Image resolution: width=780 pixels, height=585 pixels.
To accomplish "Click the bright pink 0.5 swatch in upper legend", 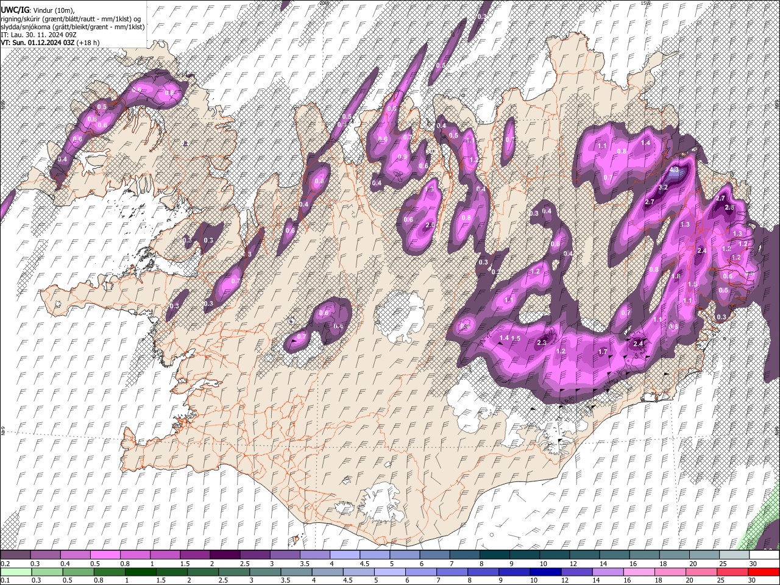I will tap(105, 555).
